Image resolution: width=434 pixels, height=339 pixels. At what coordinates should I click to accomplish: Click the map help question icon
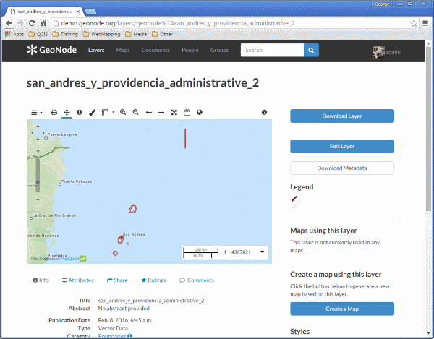[264, 112]
